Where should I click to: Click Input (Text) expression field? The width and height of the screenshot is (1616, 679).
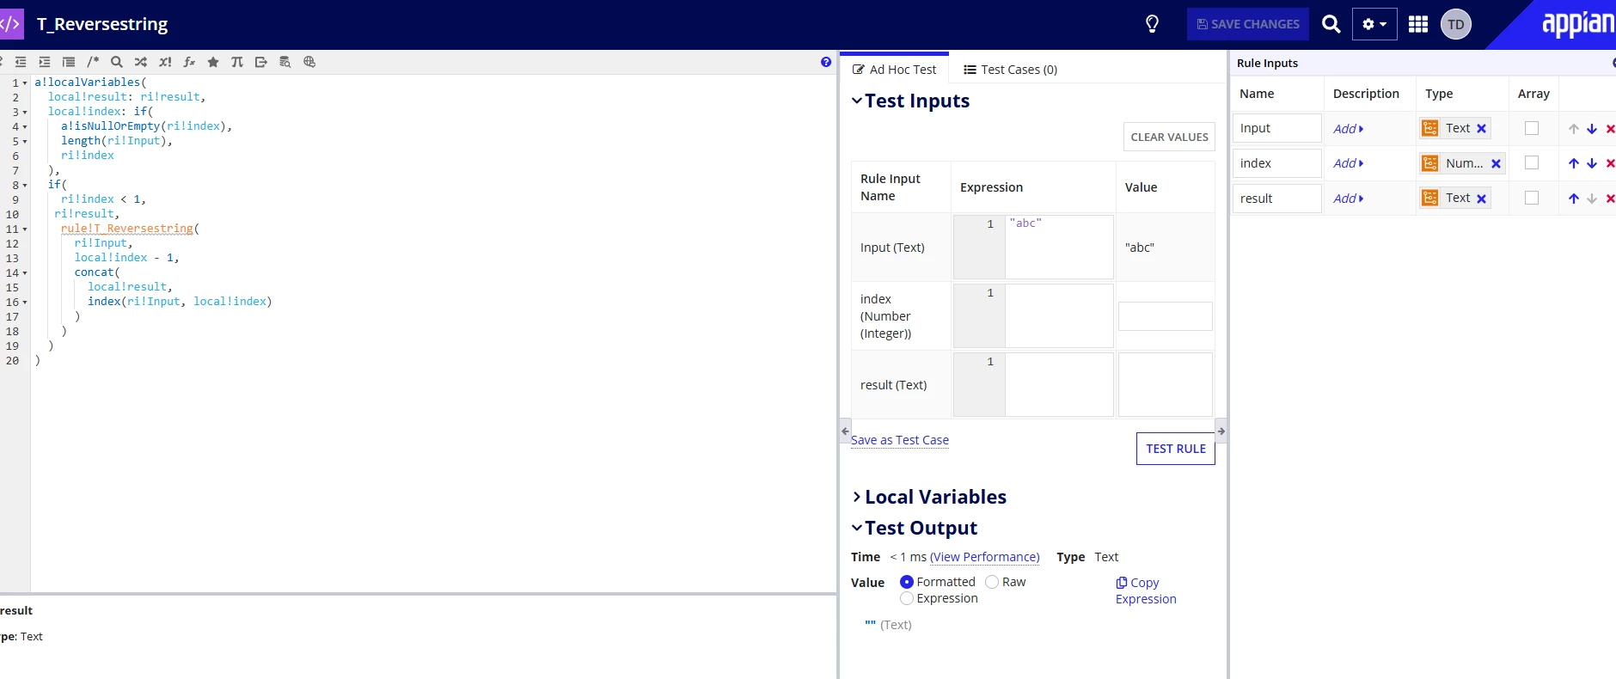tap(1059, 247)
